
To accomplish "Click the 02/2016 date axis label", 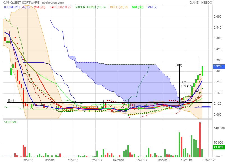I will click(x=96, y=160).
